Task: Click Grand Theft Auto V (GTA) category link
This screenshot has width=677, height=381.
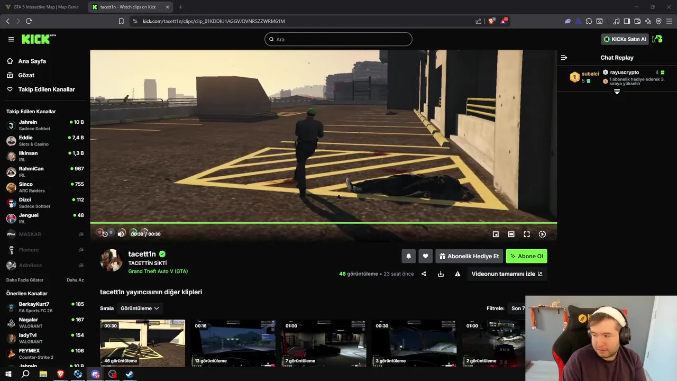Action: click(158, 271)
